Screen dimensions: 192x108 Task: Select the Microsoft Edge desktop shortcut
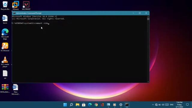tap(5, 34)
